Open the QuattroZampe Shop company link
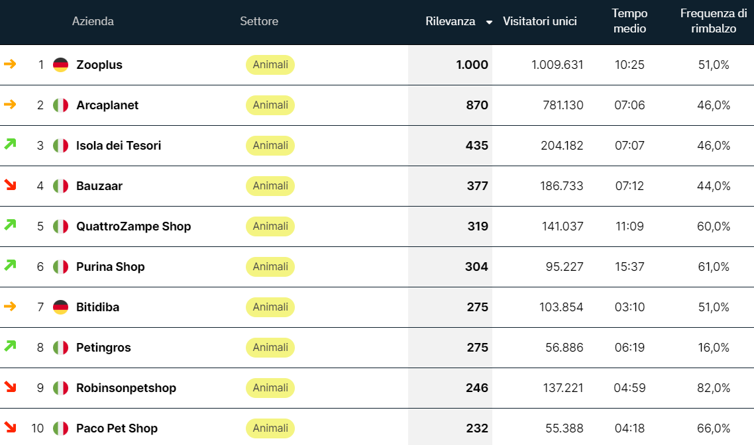The width and height of the screenshot is (754, 445). [x=134, y=226]
